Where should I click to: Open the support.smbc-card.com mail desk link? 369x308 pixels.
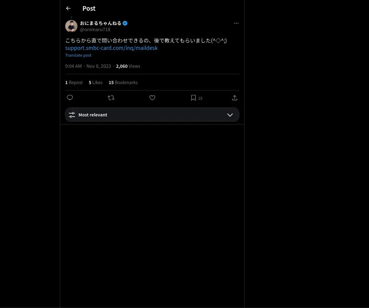click(111, 48)
